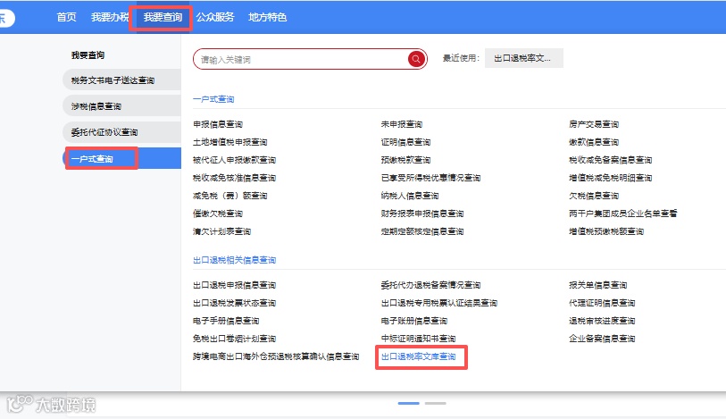Open the 公众服务 nav tab
Screen dimensions: 726x419
(215, 17)
